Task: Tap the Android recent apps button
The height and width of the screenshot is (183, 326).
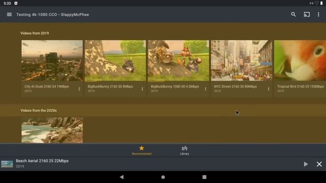Action: click(204, 177)
